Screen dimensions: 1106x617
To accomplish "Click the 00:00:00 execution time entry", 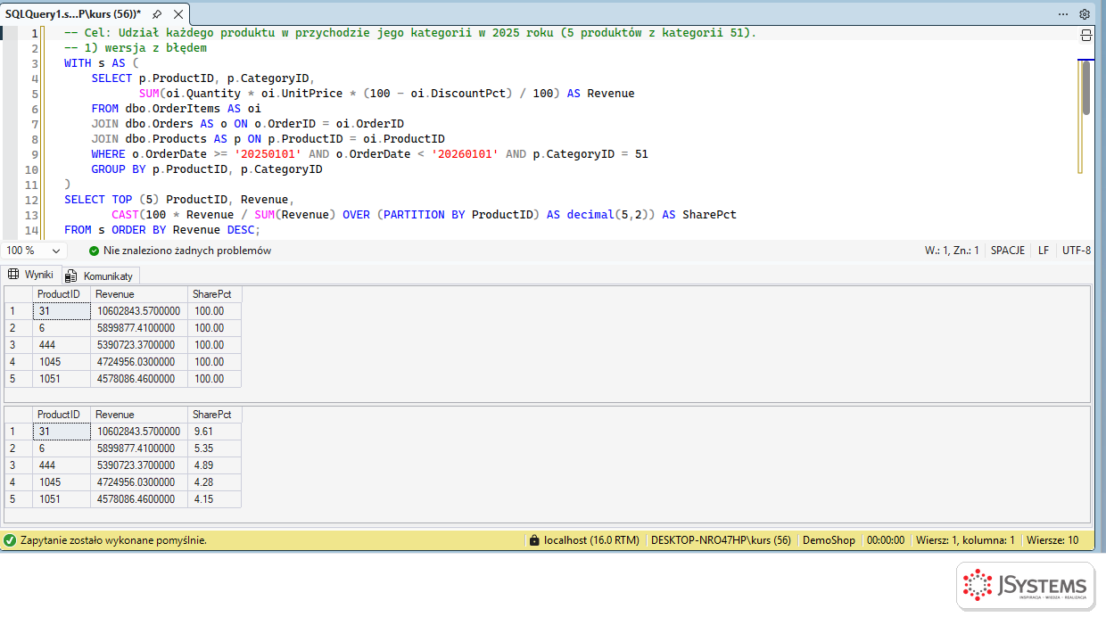I will [886, 540].
